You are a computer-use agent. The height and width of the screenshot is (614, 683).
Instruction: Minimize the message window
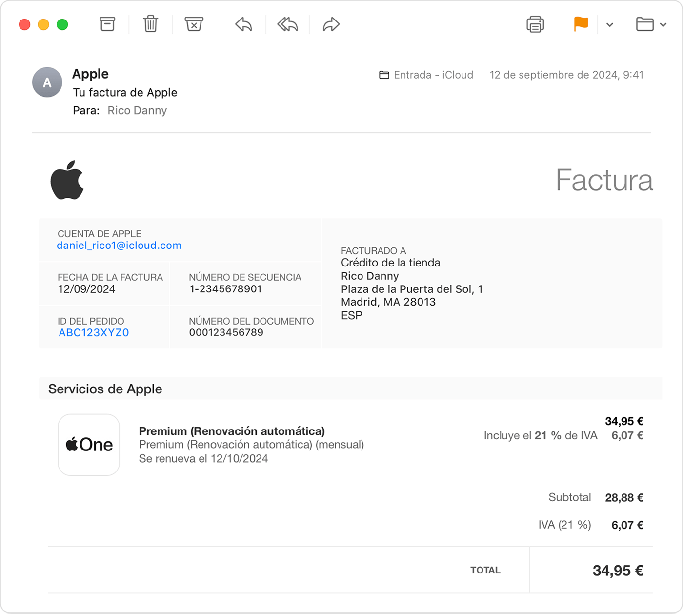[43, 24]
